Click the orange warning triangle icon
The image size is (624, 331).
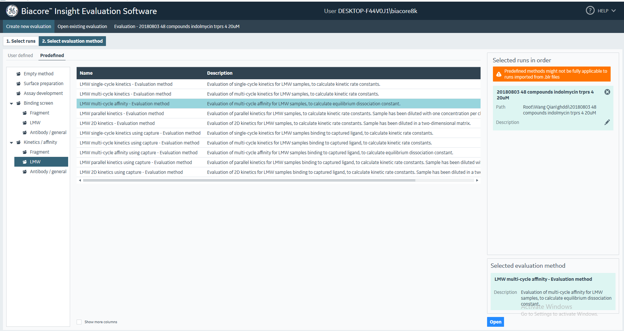point(498,74)
